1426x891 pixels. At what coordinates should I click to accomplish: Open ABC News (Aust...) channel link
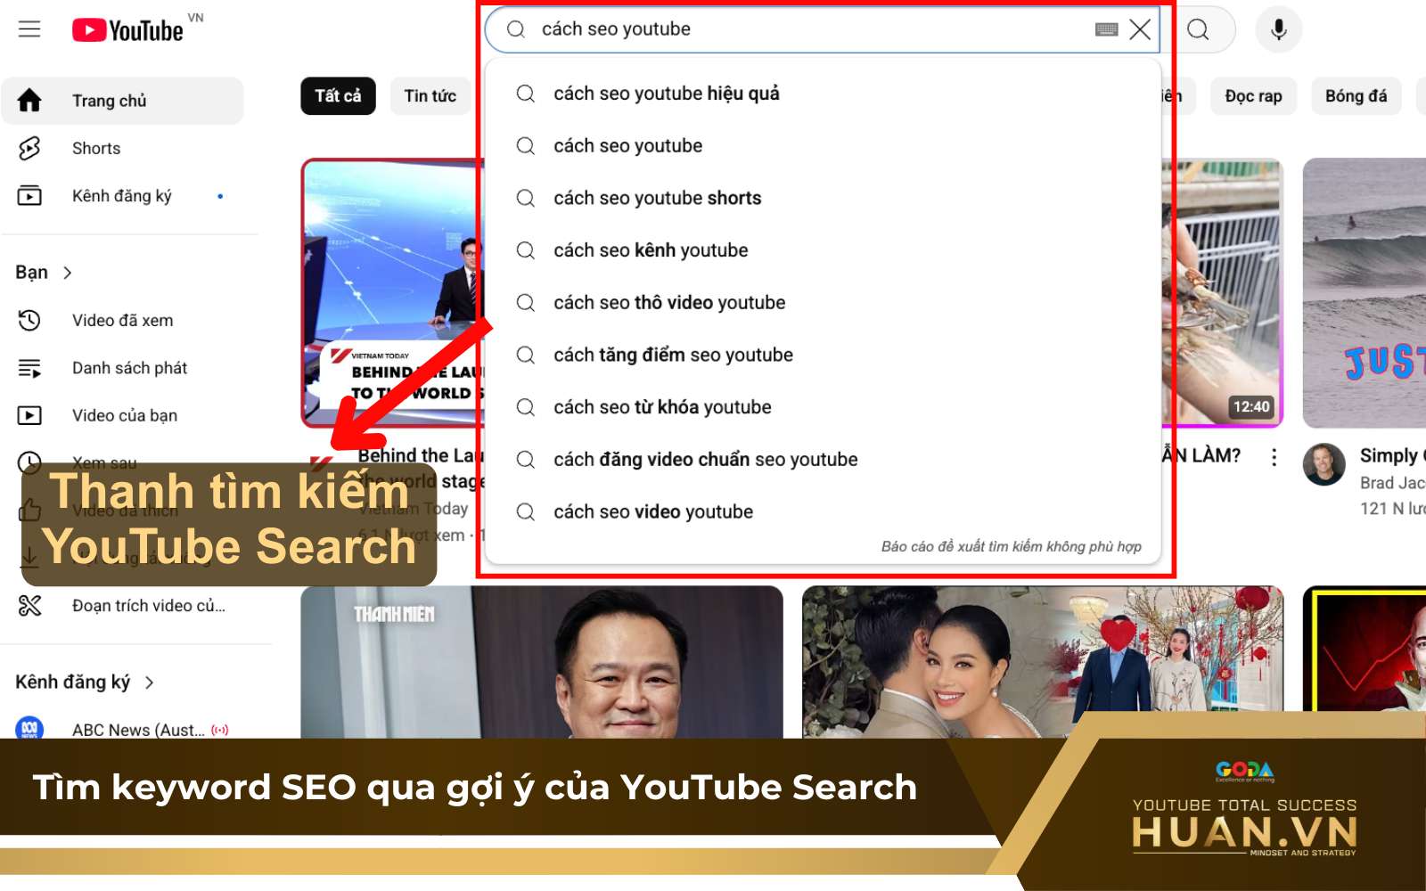(x=138, y=730)
